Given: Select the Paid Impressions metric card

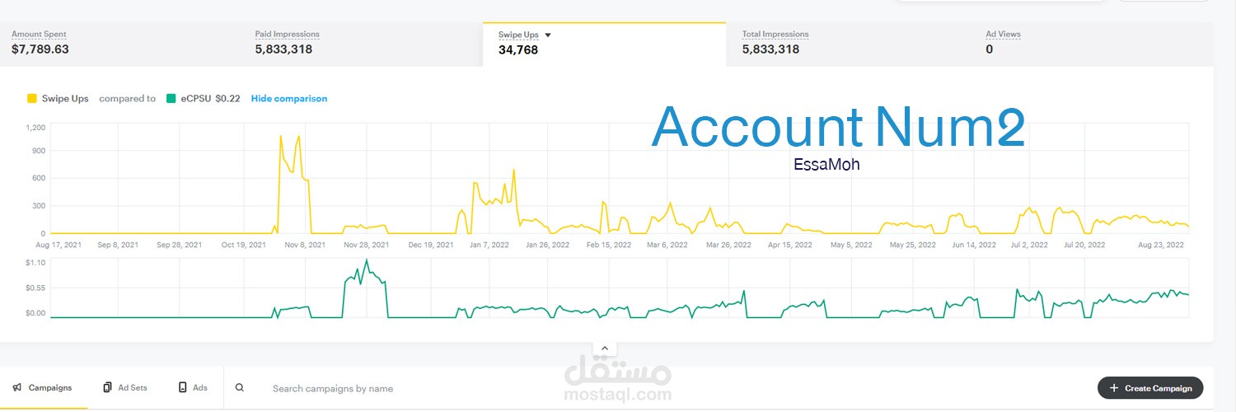Looking at the screenshot, I should [363, 44].
